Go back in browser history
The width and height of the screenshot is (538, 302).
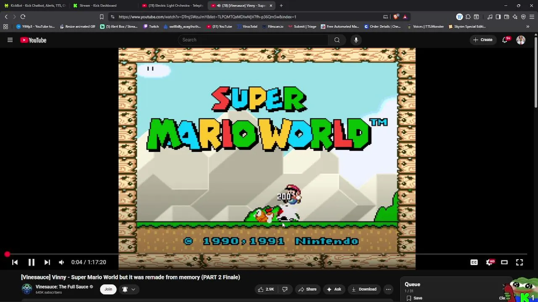click(6, 17)
